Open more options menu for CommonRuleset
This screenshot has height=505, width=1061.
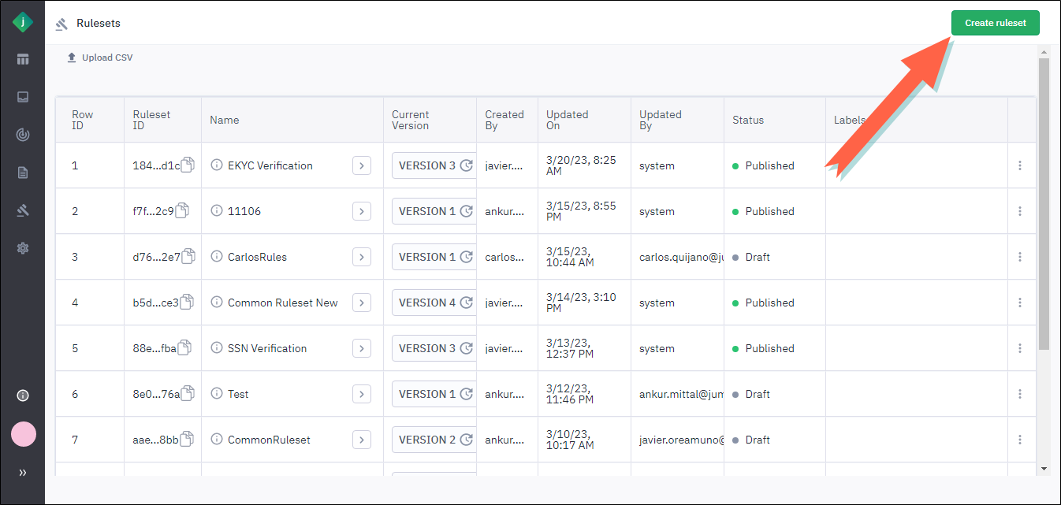point(1020,440)
